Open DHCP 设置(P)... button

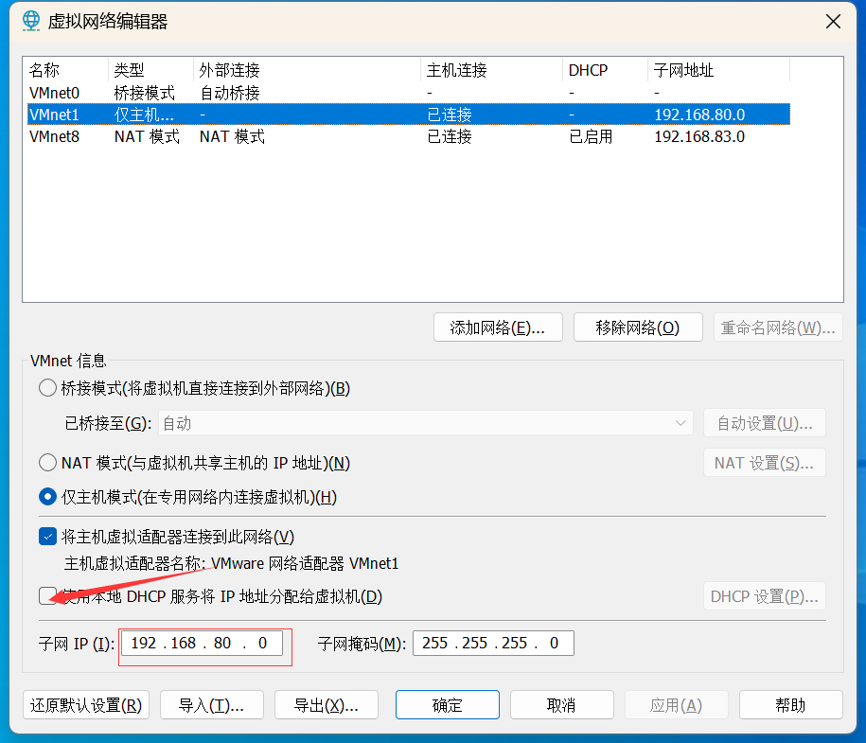(x=765, y=596)
